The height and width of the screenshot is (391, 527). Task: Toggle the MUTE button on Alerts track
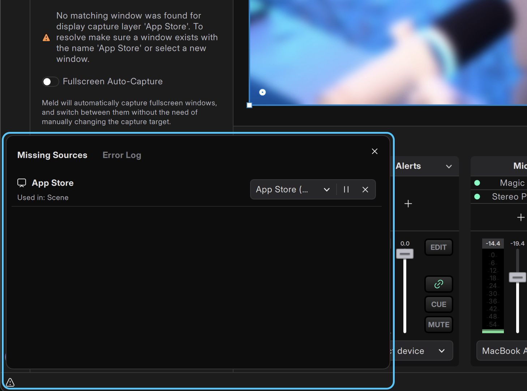(x=438, y=325)
